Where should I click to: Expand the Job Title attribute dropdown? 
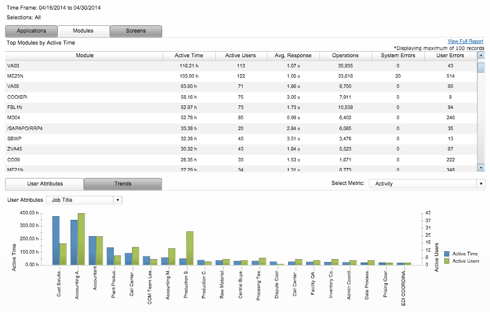pyautogui.click(x=118, y=199)
